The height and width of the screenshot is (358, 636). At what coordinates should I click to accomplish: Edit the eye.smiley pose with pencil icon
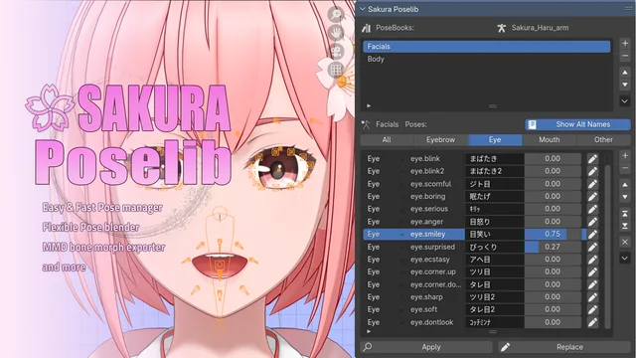(x=592, y=235)
